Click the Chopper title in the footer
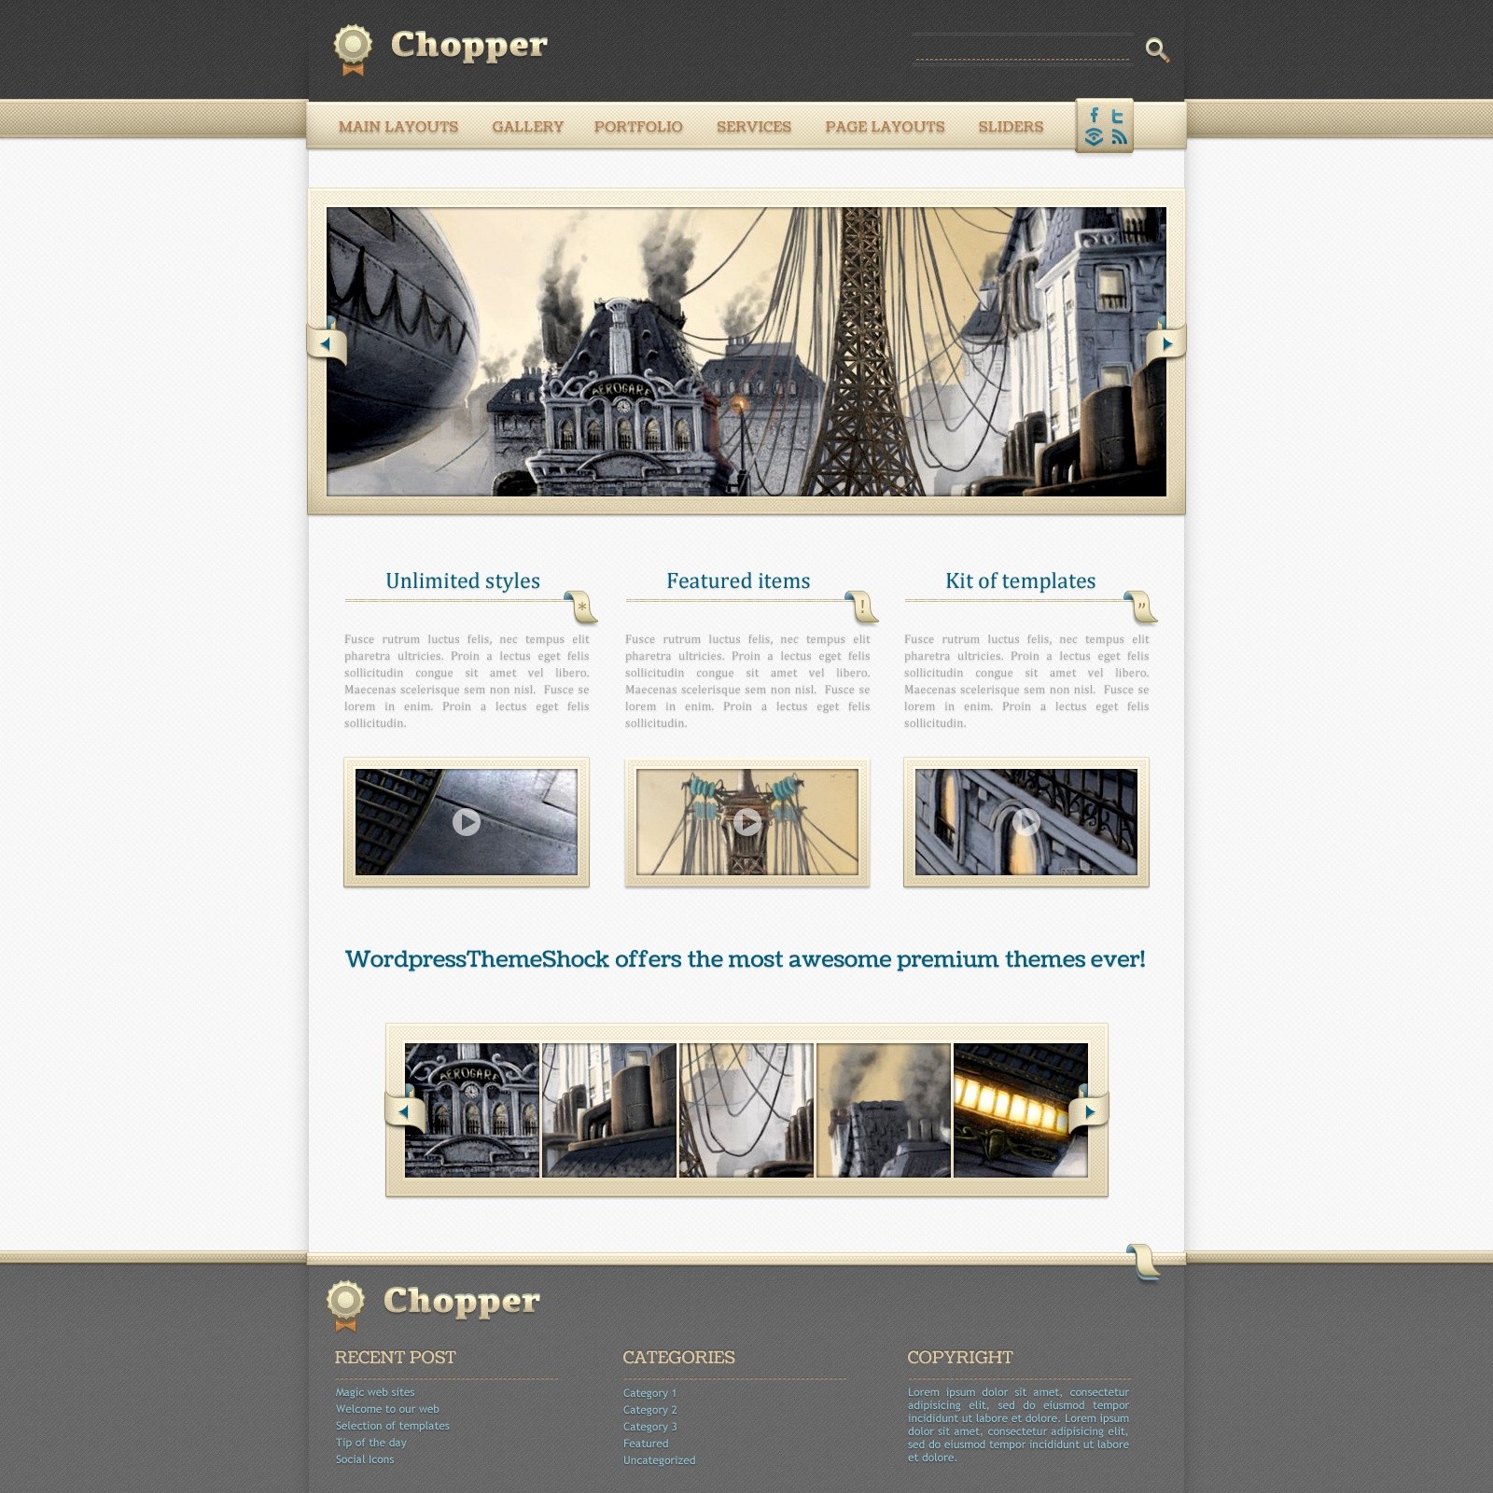 (x=462, y=1301)
